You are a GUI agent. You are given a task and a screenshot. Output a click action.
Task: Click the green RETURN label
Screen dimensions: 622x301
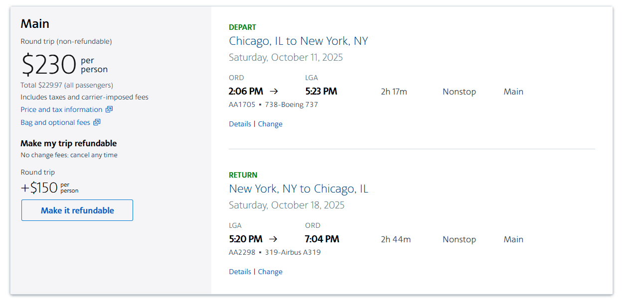pos(243,175)
